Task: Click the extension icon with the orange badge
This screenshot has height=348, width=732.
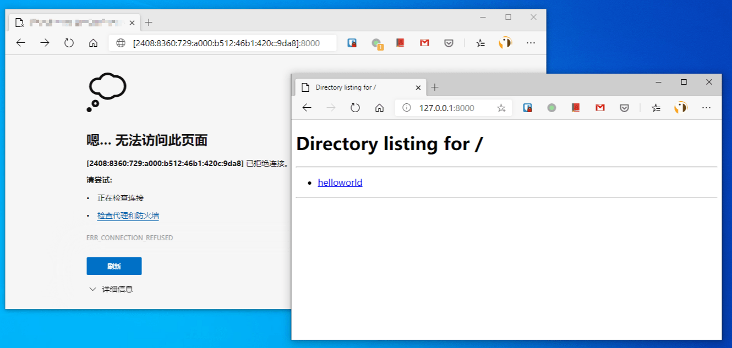Action: (376, 43)
